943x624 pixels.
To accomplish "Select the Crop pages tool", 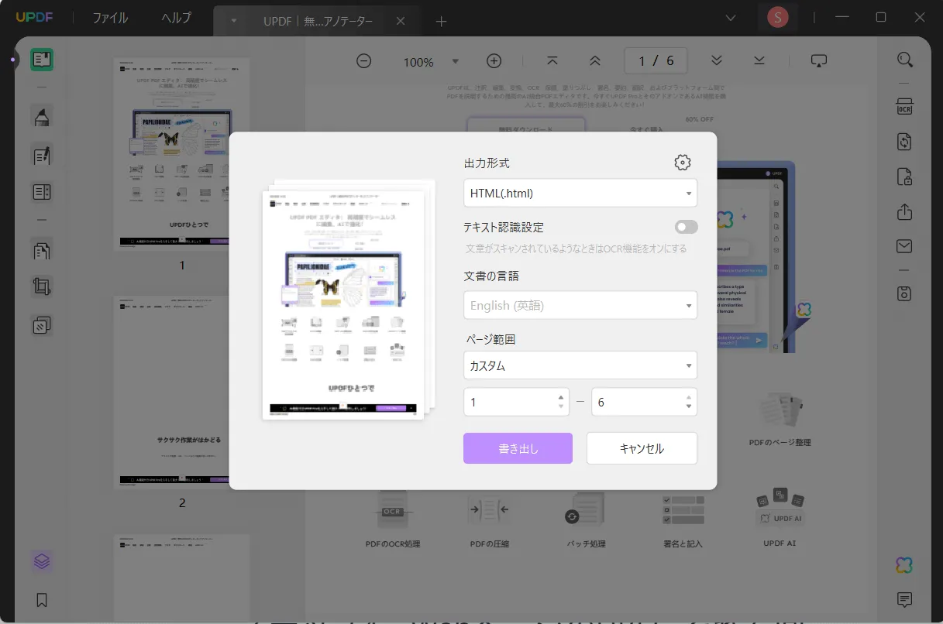I will [x=42, y=287].
